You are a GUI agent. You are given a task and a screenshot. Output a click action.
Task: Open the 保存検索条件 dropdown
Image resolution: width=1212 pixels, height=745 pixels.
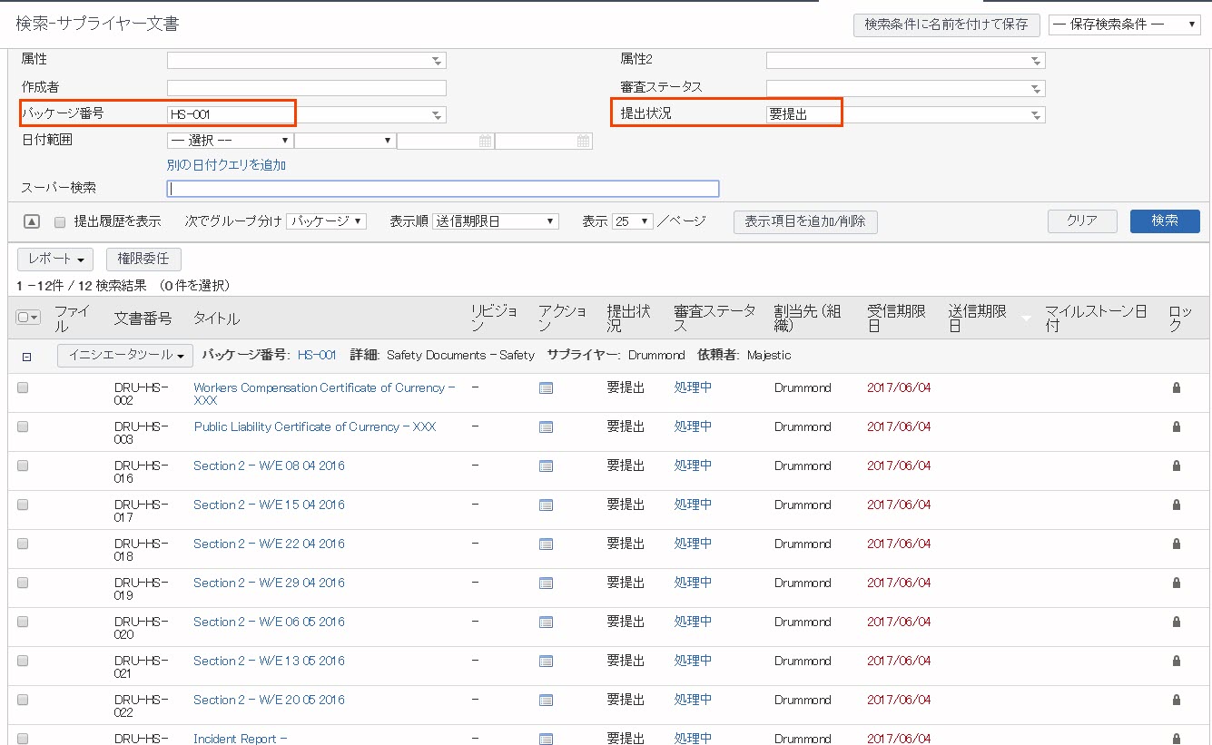tap(1125, 25)
